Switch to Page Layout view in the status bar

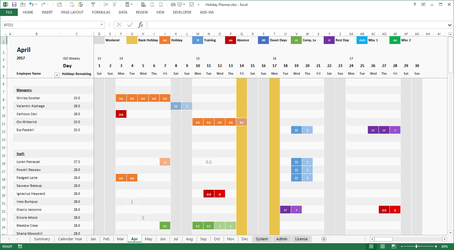(382, 246)
